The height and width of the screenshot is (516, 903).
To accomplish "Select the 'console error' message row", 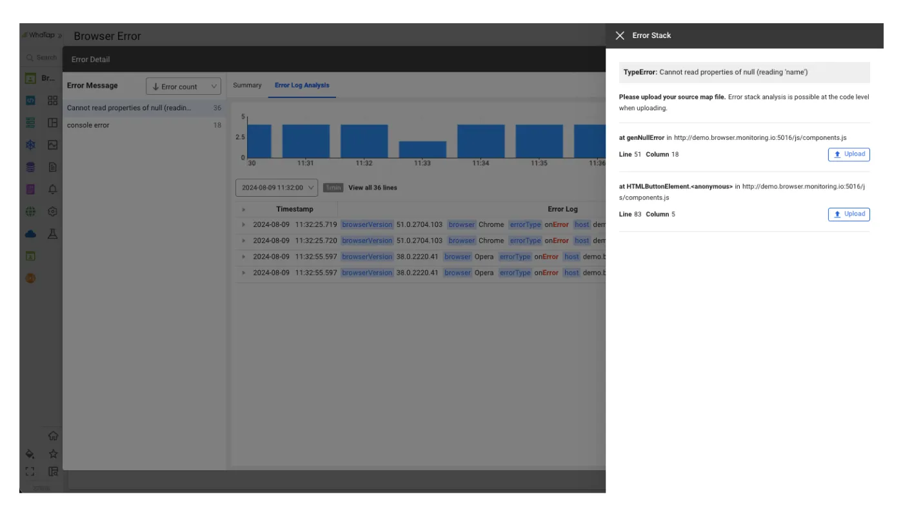I will pyautogui.click(x=144, y=125).
